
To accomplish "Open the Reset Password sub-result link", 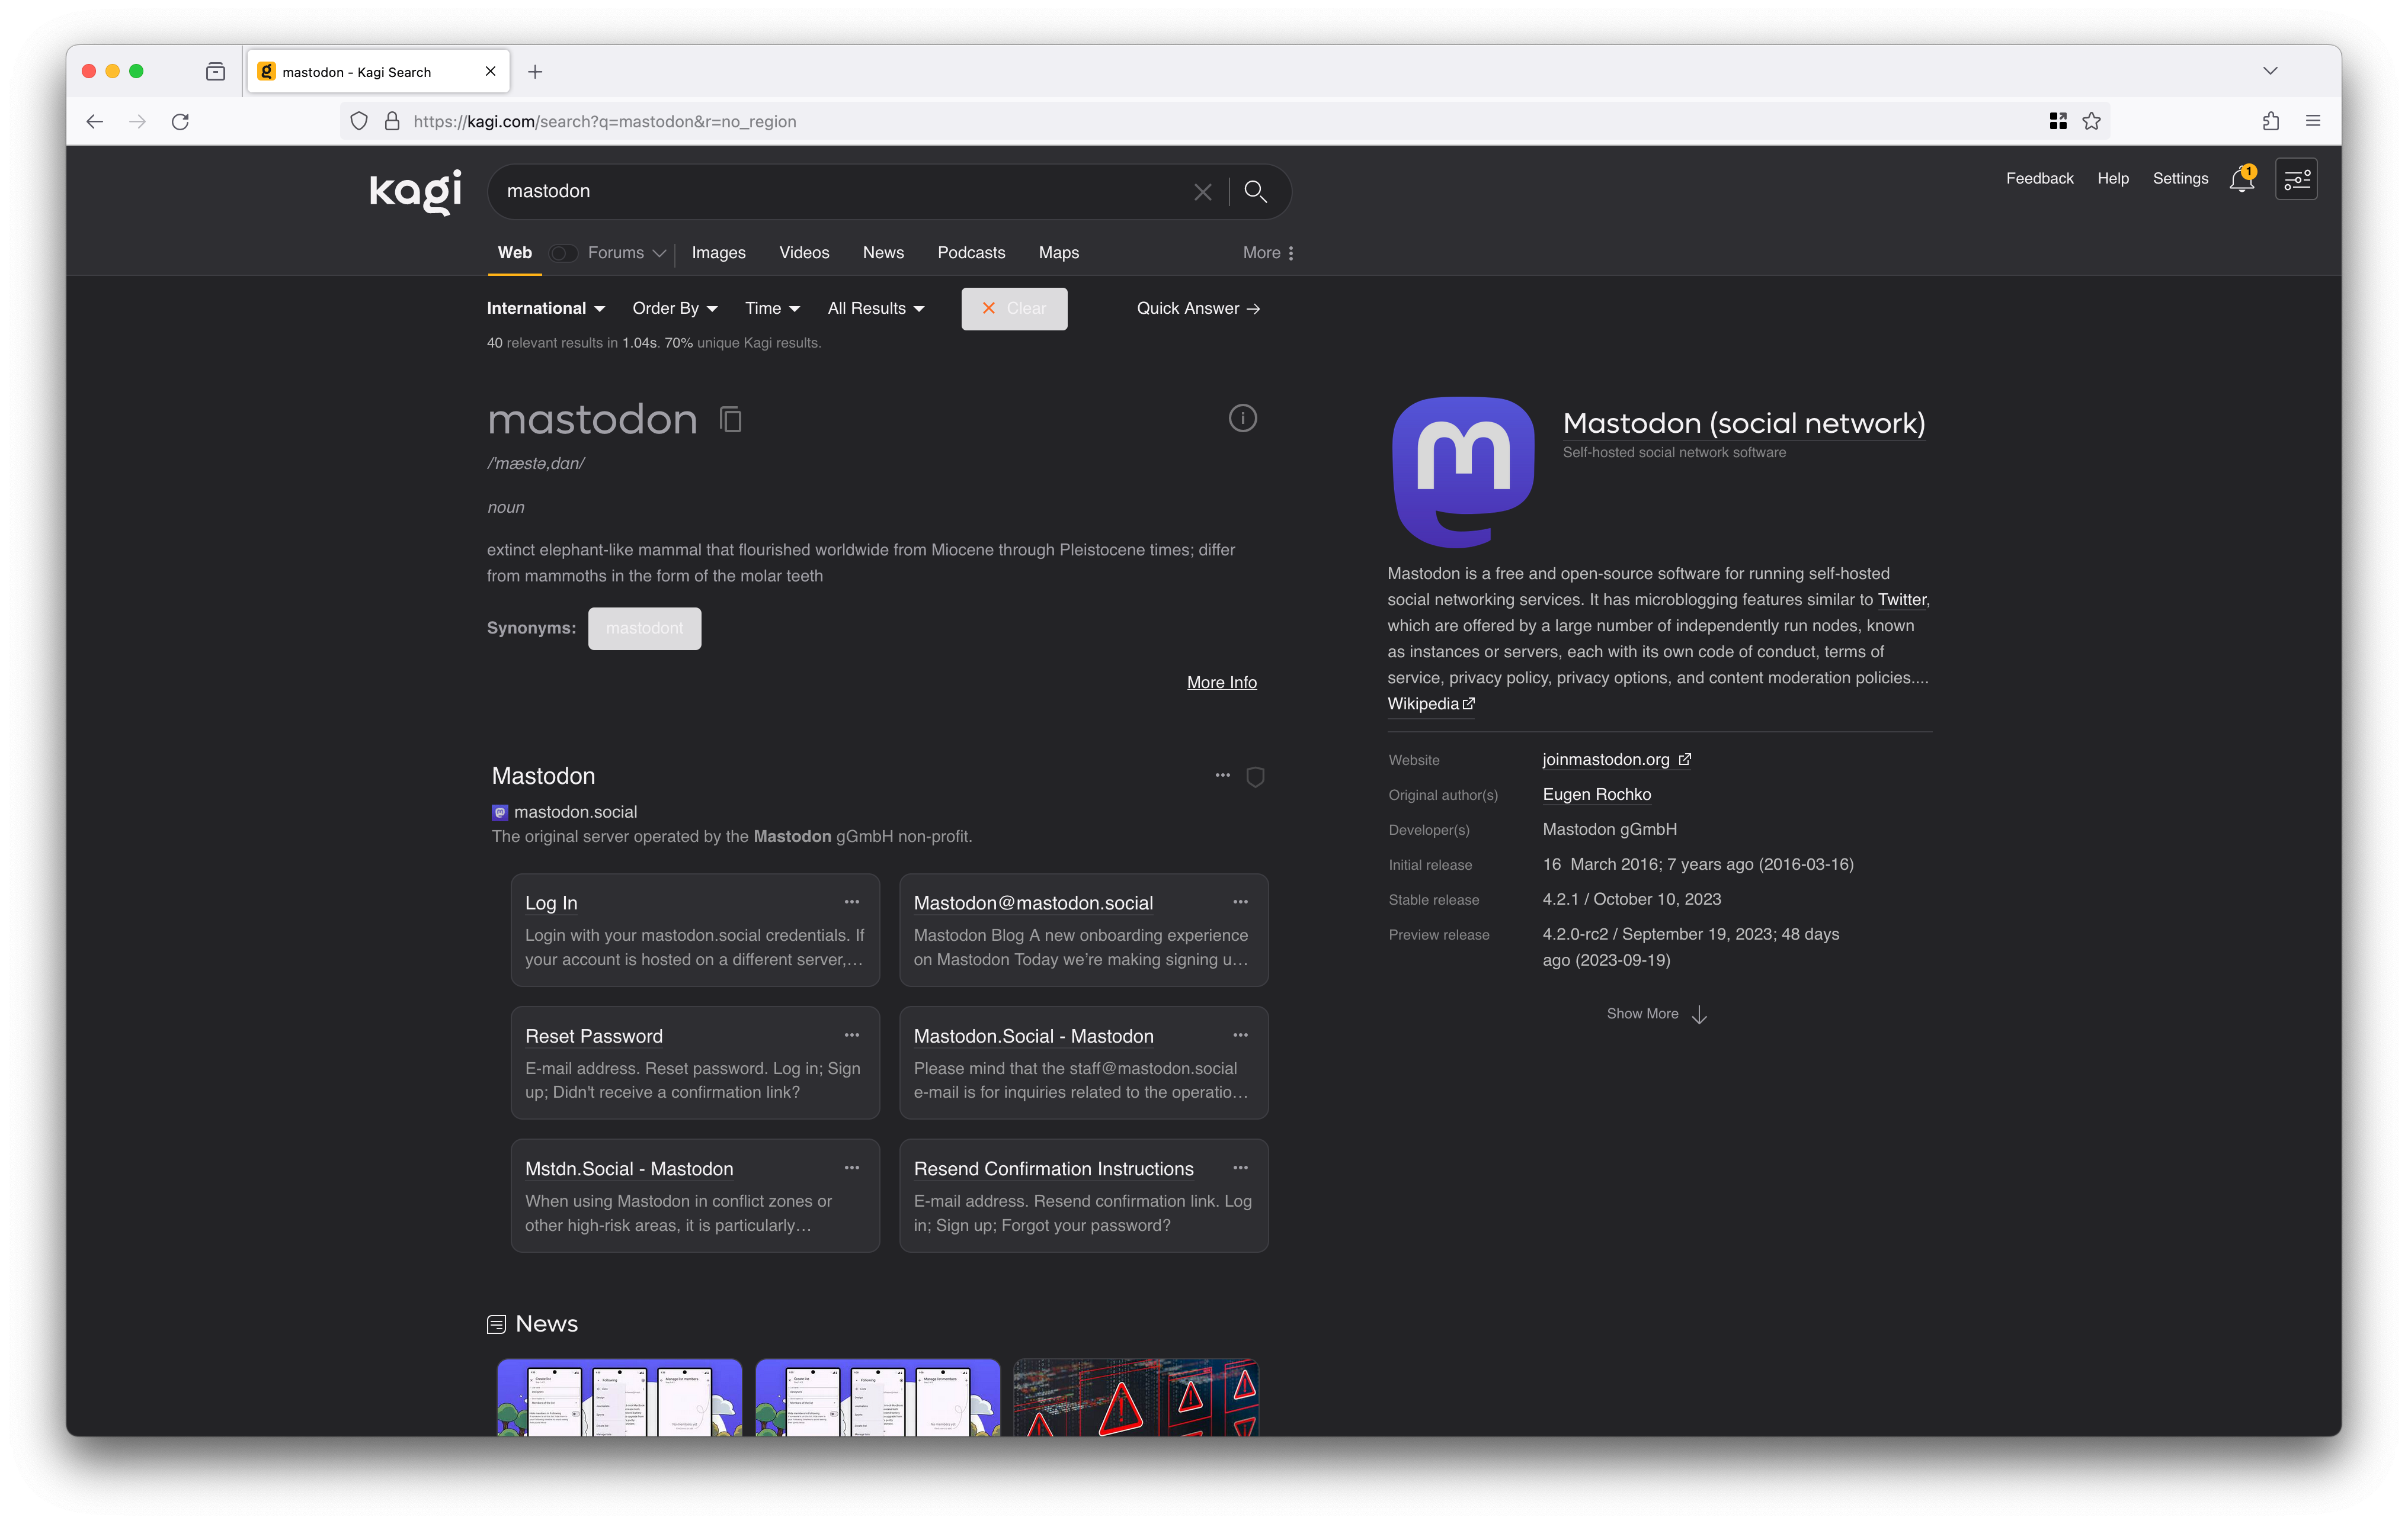I will (593, 1036).
